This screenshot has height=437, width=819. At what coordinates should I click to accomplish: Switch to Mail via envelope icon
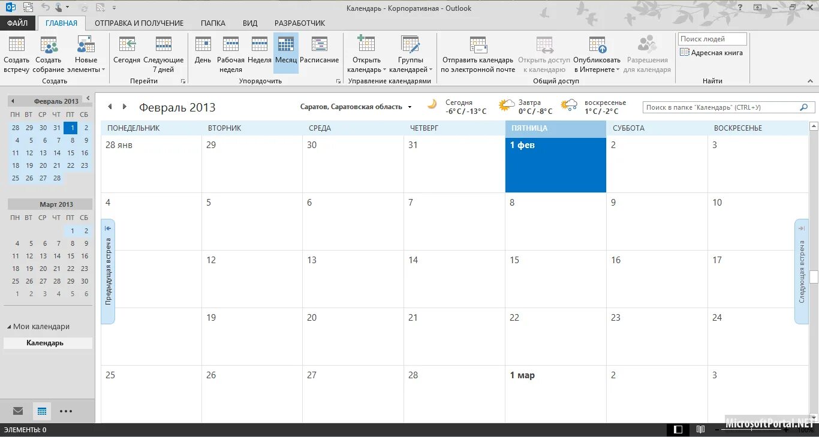pyautogui.click(x=18, y=411)
